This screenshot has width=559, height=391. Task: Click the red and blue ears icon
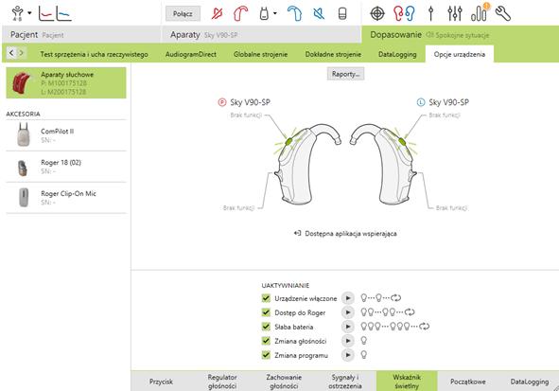[x=404, y=13]
